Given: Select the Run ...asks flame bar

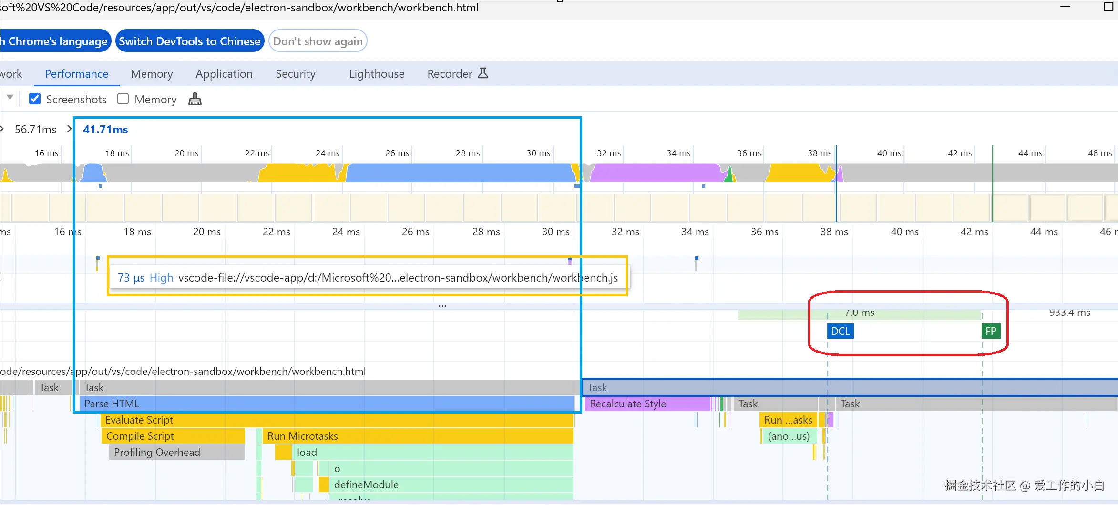Looking at the screenshot, I should [x=788, y=420].
